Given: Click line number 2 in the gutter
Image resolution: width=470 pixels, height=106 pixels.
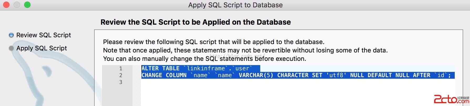Looking at the screenshot, I should (x=121, y=75).
